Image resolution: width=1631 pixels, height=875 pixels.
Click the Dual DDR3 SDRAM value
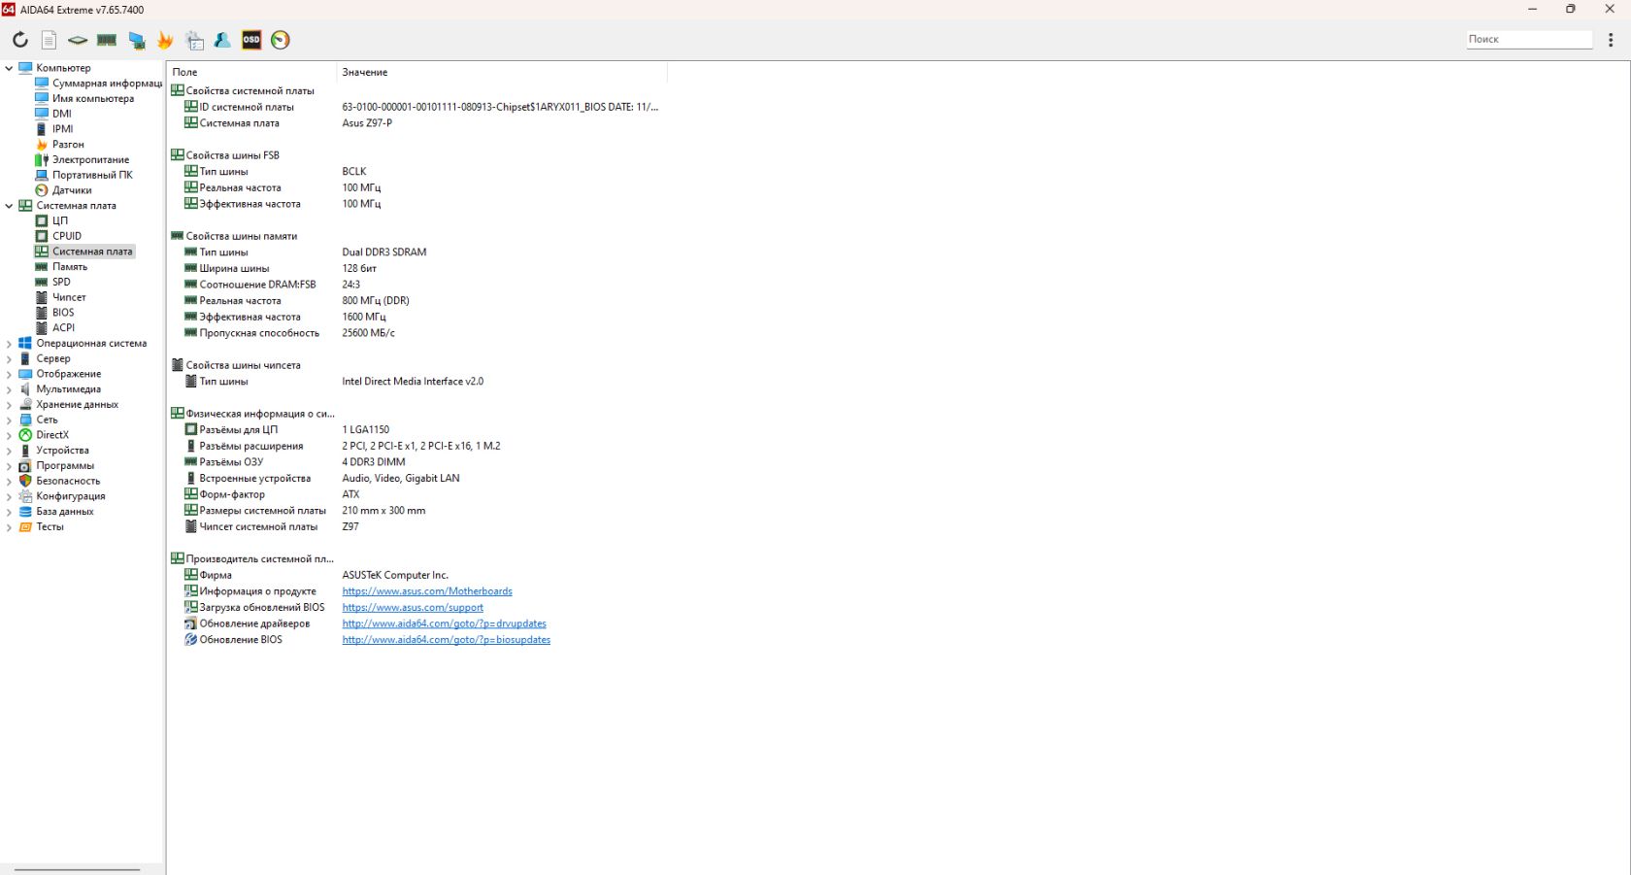click(383, 252)
